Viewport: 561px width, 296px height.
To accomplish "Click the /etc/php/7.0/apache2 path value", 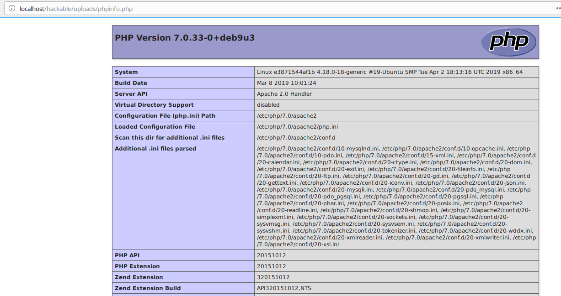I will 287,116.
